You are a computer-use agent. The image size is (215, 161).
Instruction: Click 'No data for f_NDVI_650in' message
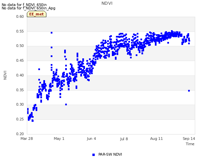point(24,5)
